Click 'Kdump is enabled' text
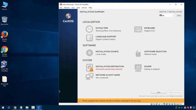This screenshot has height=110, width=196. point(152,69)
